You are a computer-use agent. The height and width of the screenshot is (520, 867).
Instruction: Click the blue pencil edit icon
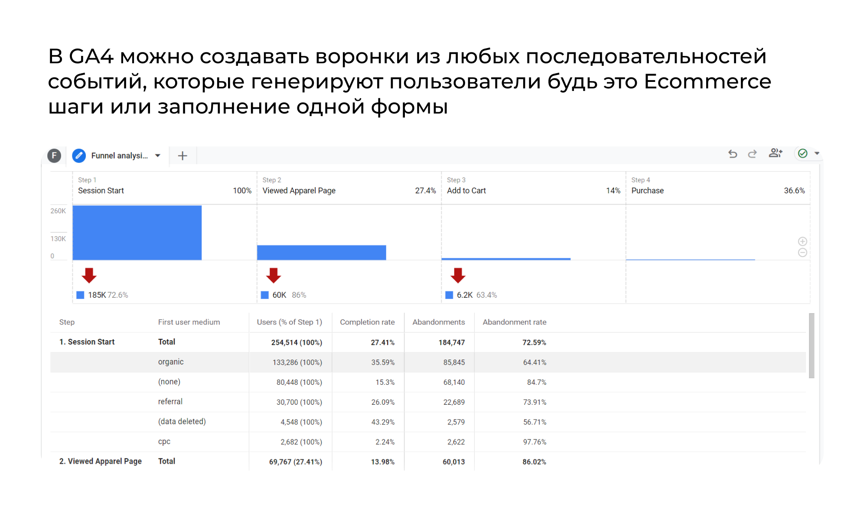click(79, 156)
